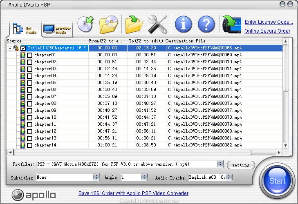298x204 pixels.
Task: Click To time 02:13:29 of Title01
Action: pyautogui.click(x=146, y=48)
